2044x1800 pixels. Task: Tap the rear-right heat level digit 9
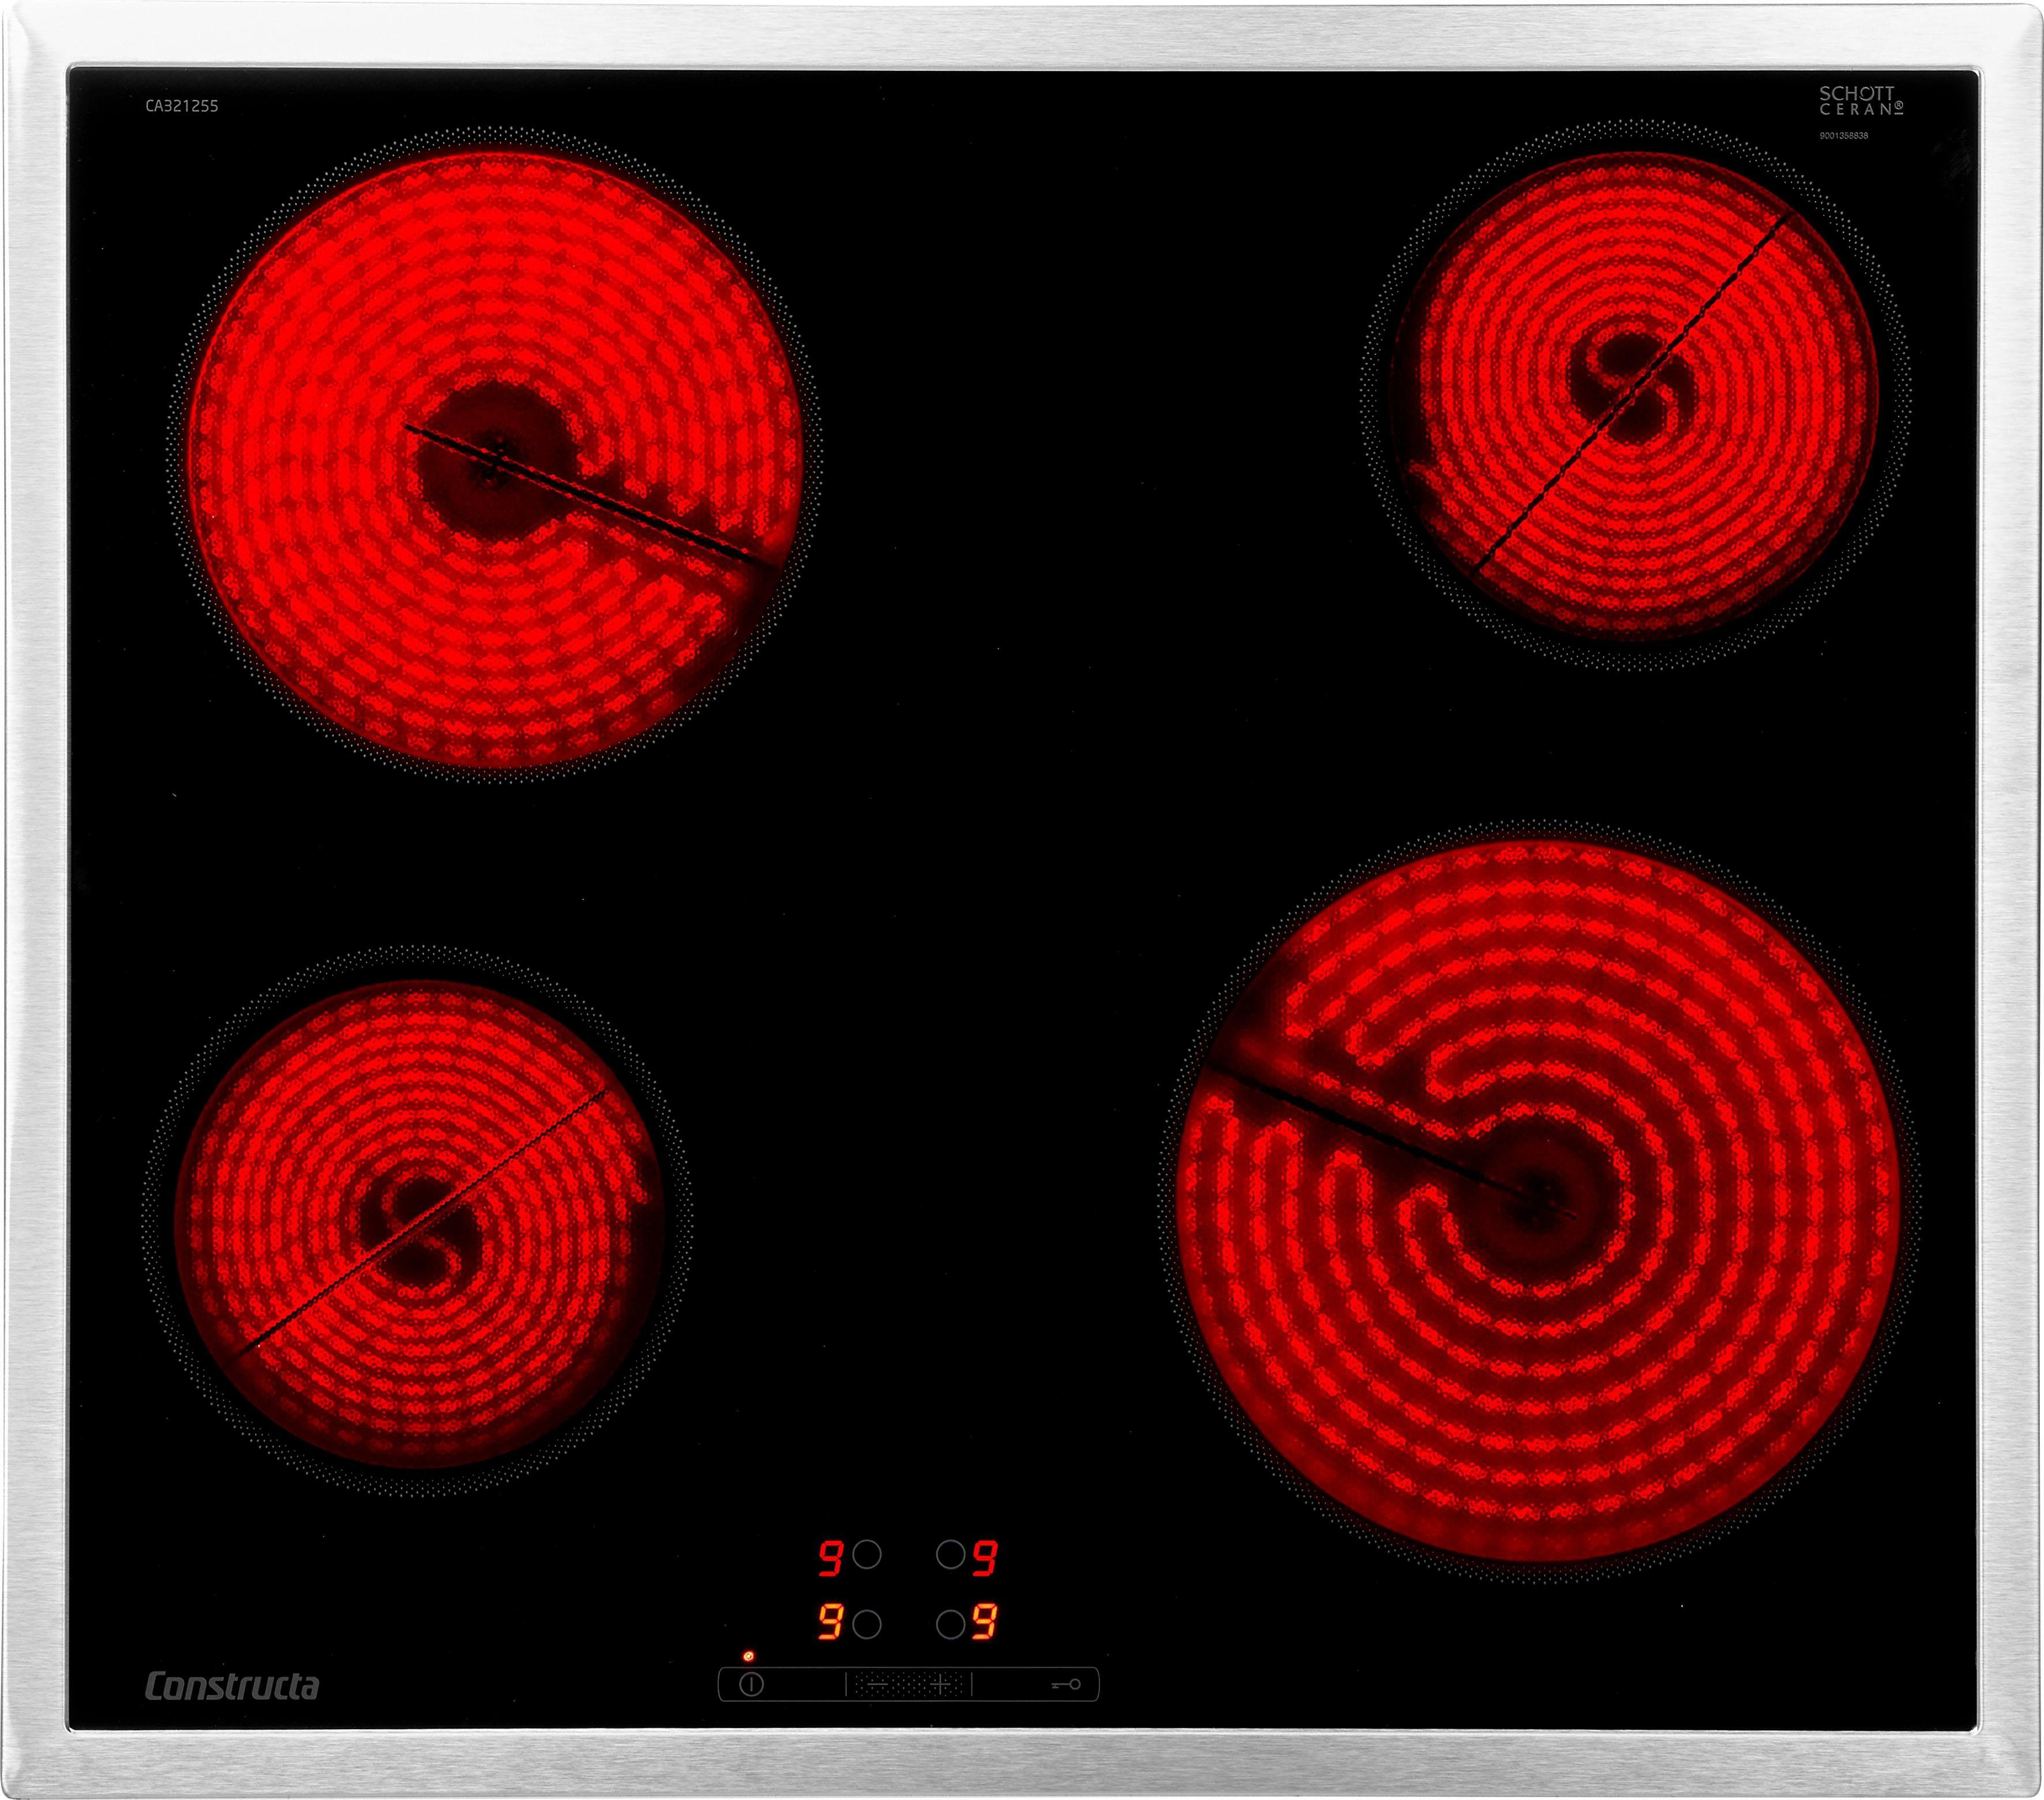pyautogui.click(x=986, y=1558)
